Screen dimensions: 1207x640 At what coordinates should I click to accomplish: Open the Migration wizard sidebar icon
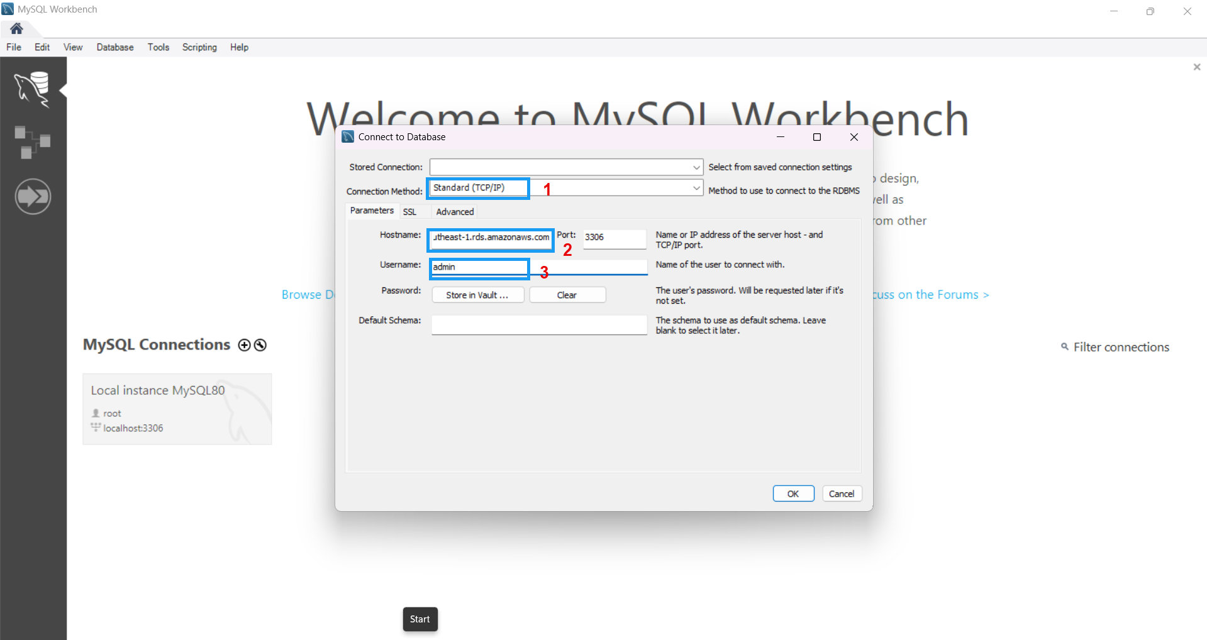pyautogui.click(x=33, y=197)
